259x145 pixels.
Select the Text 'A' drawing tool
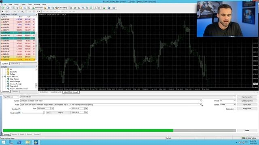tap(30, 12)
